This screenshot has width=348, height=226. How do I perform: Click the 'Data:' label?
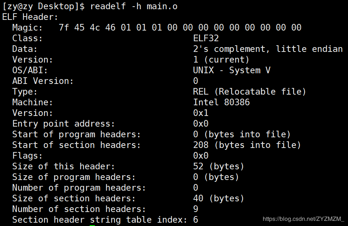[25, 49]
